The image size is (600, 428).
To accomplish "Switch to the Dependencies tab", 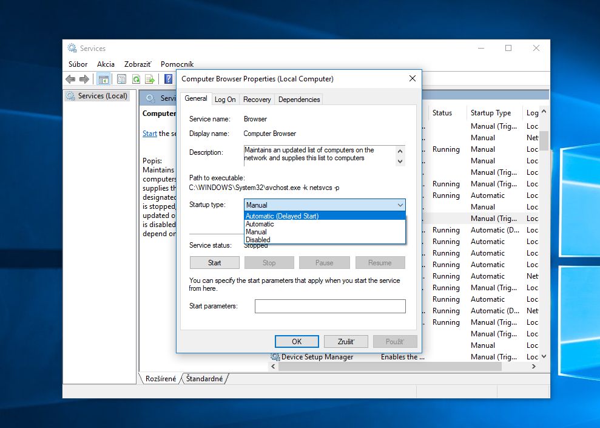I will [299, 99].
